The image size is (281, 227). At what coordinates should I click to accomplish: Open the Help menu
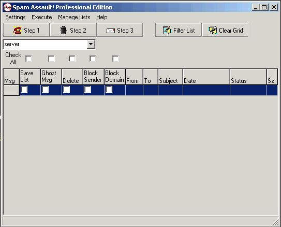point(102,17)
